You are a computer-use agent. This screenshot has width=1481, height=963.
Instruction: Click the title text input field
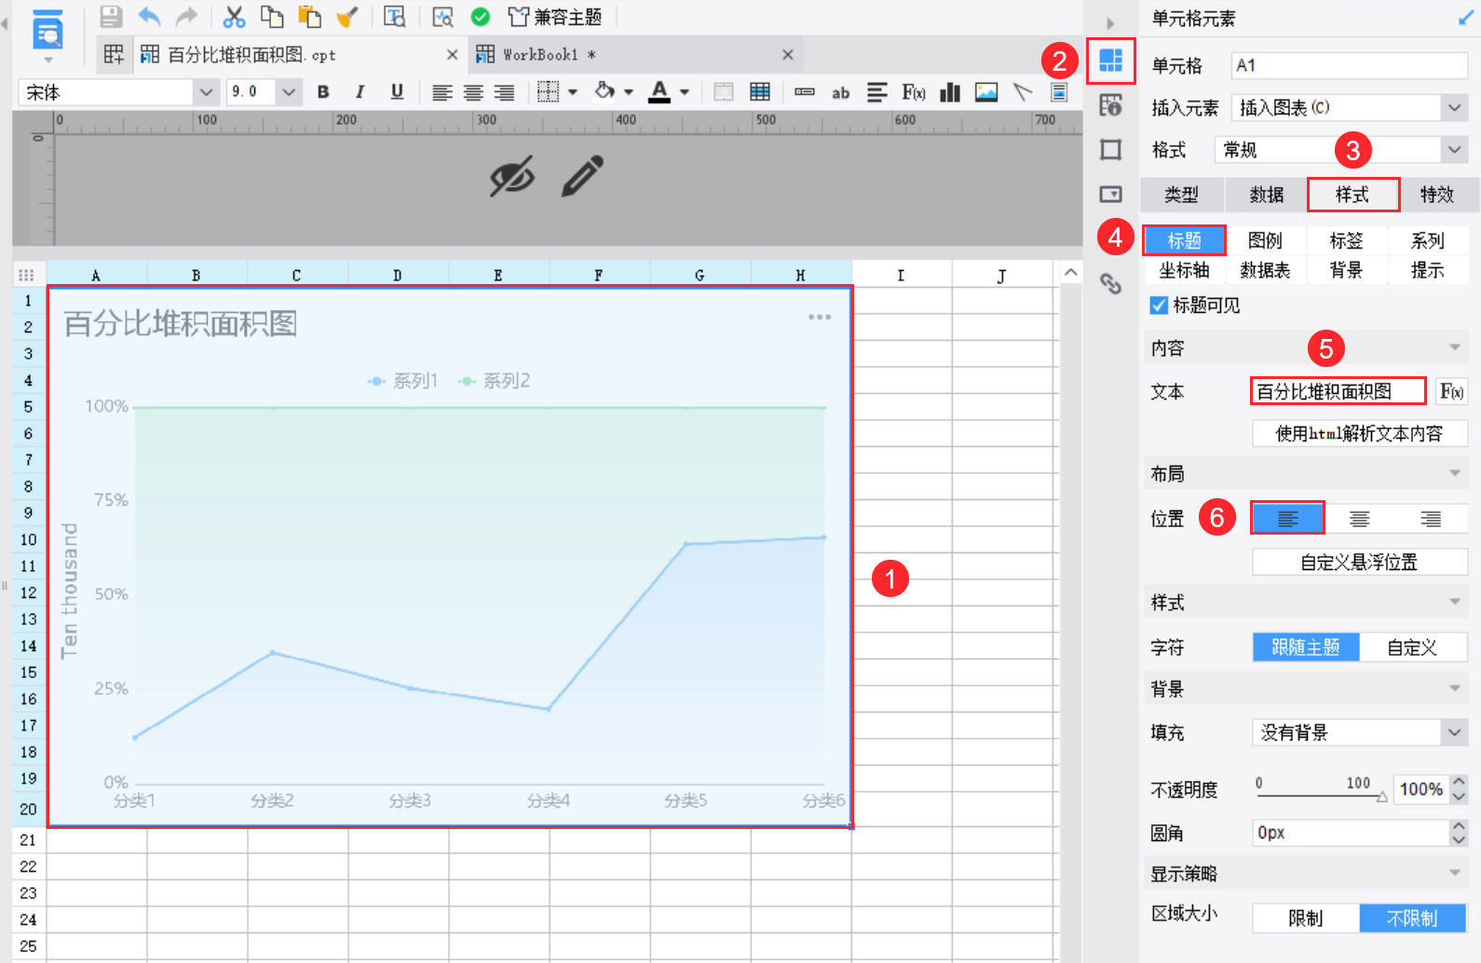1338,391
